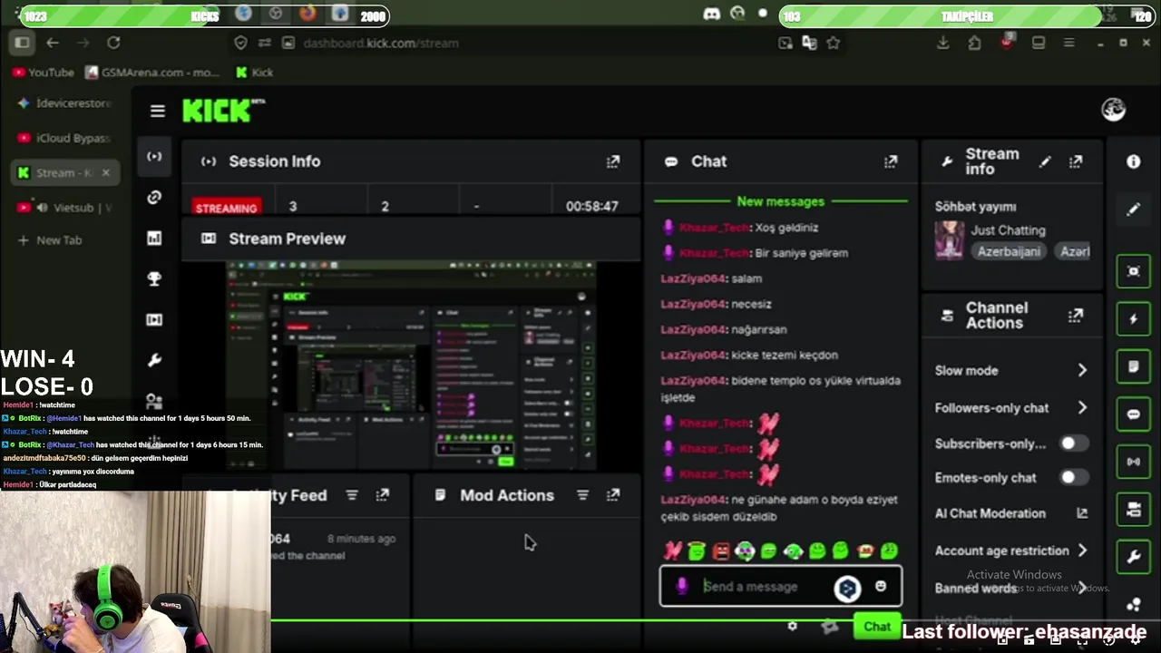Viewport: 1161px width, 653px height.
Task: Open browser downloads icon
Action: (943, 43)
